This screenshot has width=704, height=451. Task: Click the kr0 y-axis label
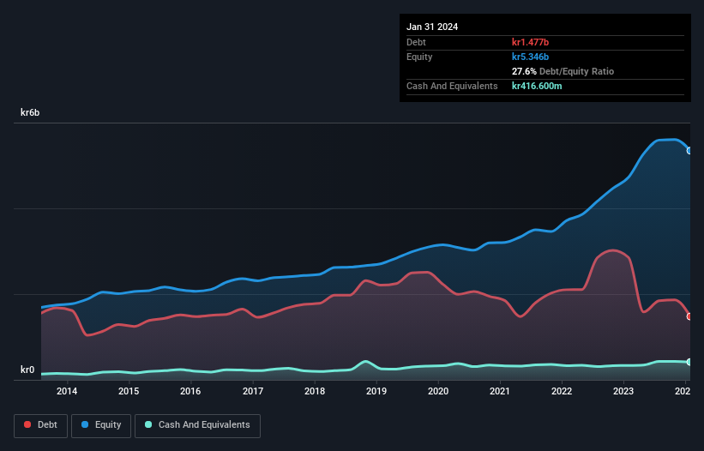click(x=27, y=370)
